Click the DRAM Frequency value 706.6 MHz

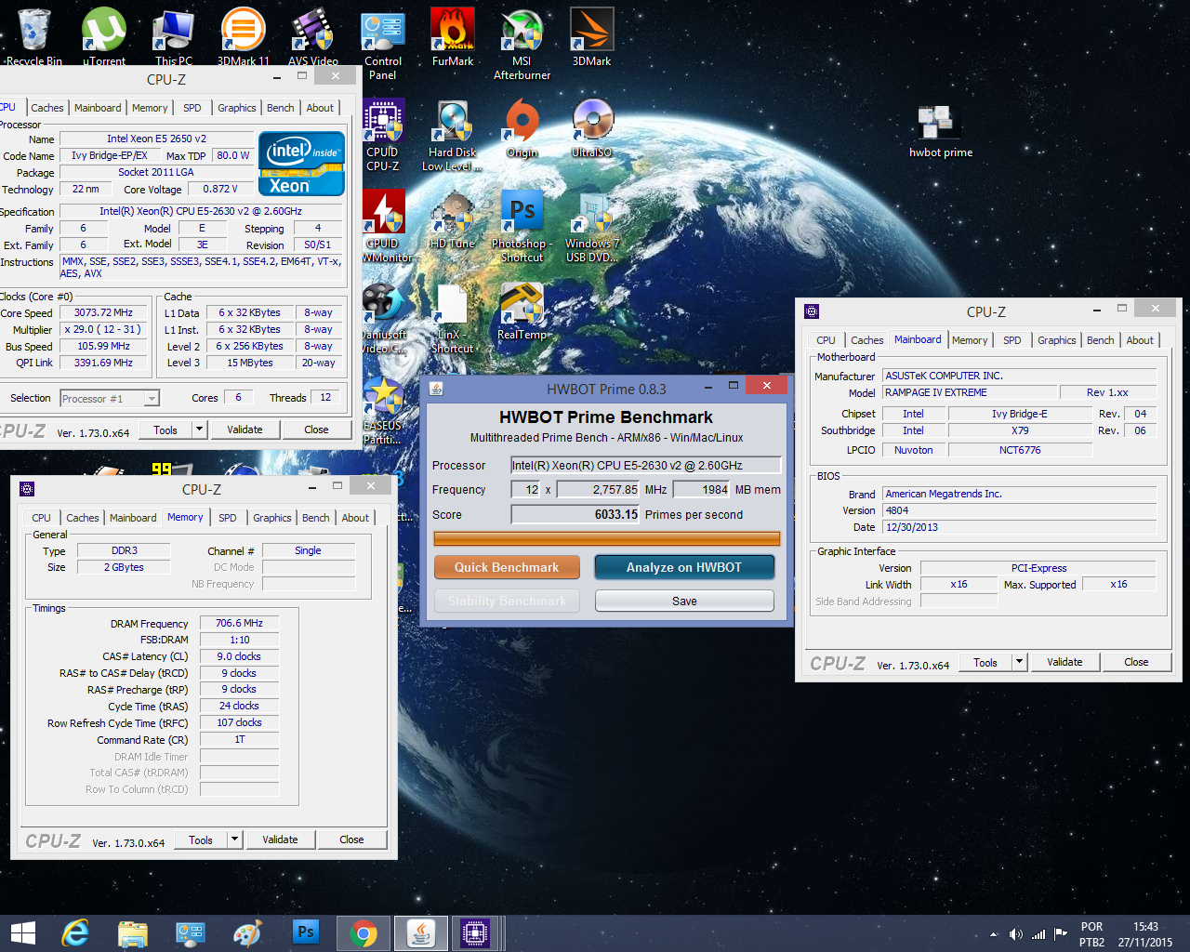(x=239, y=623)
